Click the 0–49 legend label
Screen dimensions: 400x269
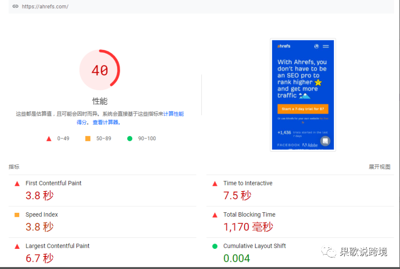click(x=63, y=138)
